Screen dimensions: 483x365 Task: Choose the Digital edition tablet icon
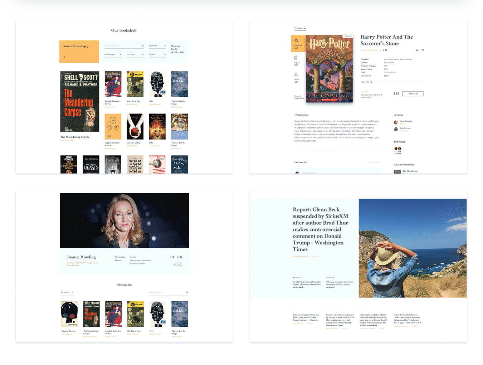pyautogui.click(x=296, y=58)
